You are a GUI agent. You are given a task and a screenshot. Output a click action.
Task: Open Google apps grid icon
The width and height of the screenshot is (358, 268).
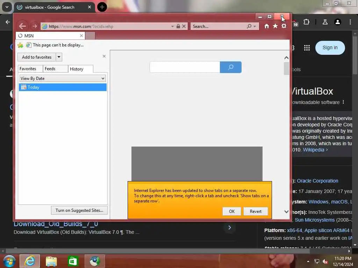pos(307,47)
